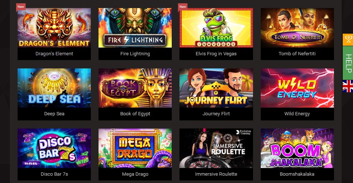Click the Mega Drago game image

click(135, 148)
